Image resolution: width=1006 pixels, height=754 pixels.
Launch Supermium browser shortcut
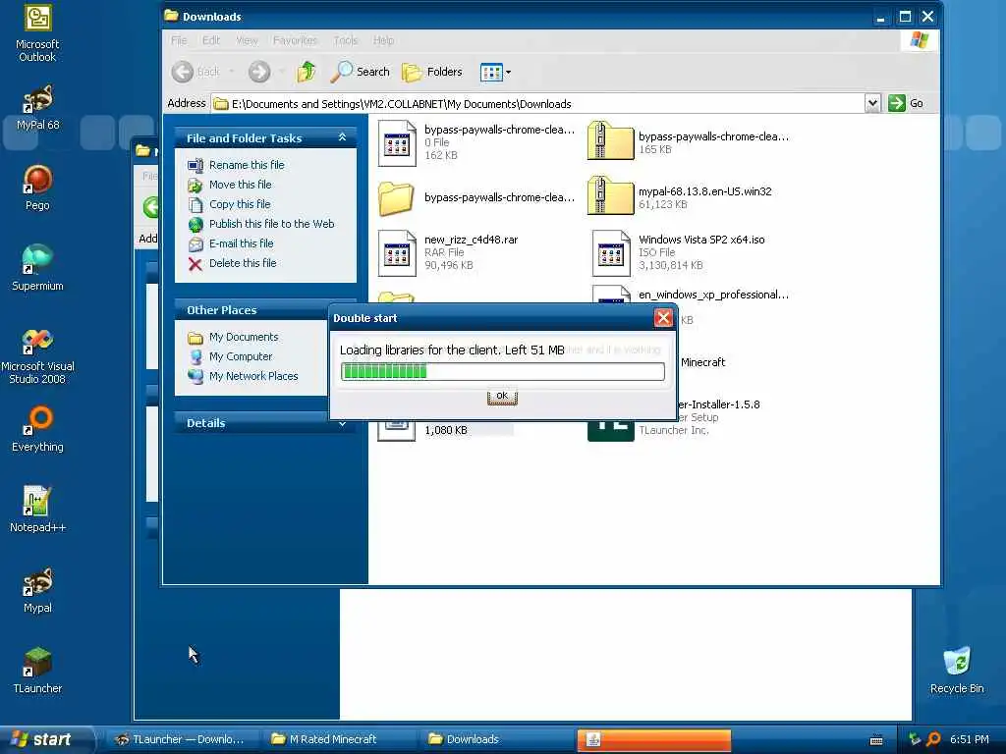[x=37, y=268]
